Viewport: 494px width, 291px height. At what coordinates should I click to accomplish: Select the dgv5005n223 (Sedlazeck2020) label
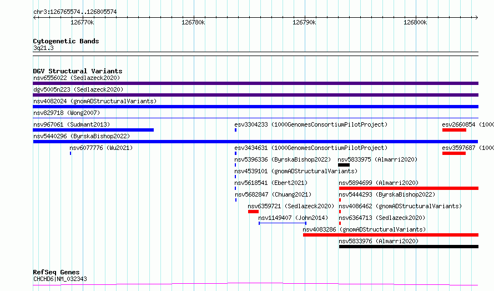[78, 89]
